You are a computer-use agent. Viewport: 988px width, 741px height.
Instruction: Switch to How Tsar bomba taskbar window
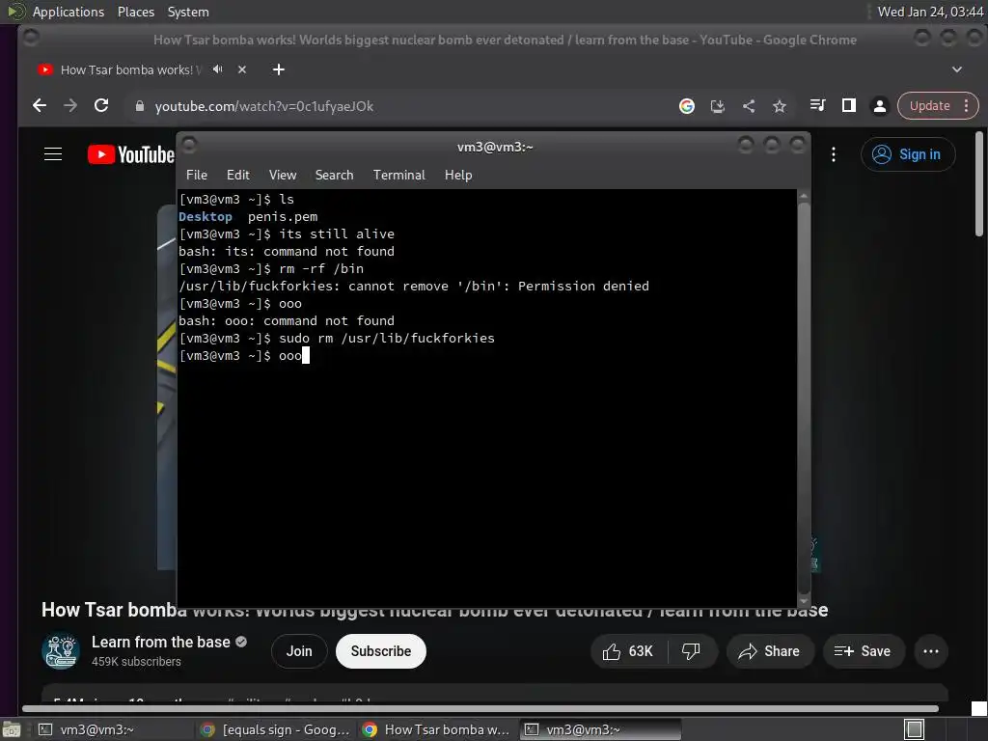pyautogui.click(x=437, y=729)
